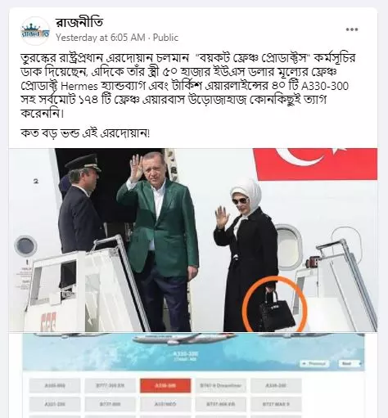
Task: Open the photo of the couple waving
Action: tap(193, 240)
